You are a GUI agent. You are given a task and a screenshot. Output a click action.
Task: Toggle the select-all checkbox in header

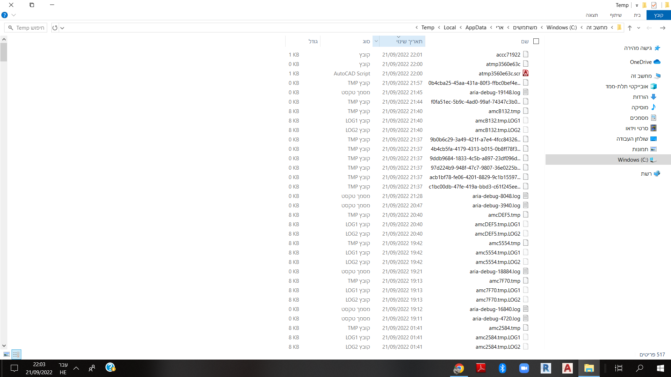tap(536, 41)
